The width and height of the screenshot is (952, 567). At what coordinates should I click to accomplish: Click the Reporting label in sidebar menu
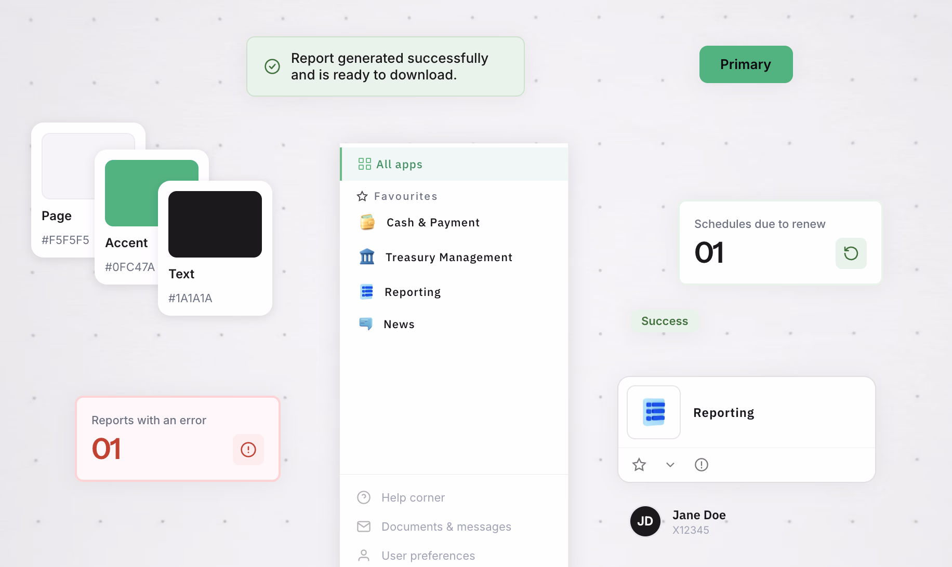413,292
